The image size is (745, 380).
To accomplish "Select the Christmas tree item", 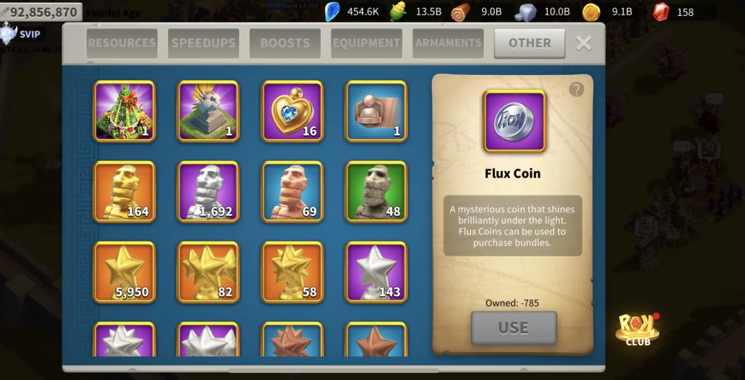I will click(124, 111).
